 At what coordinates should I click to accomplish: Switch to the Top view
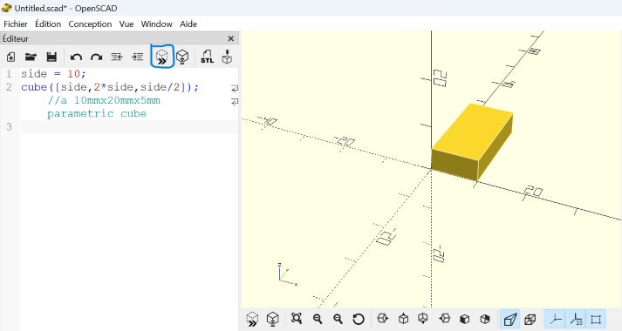click(403, 318)
